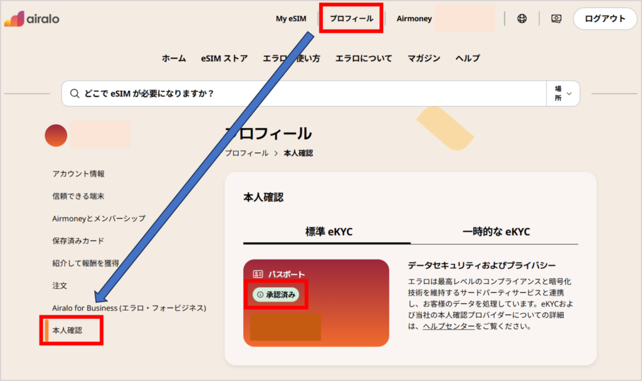This screenshot has height=381, width=642.
Task: Open the 場所 location dropdown
Action: [562, 93]
